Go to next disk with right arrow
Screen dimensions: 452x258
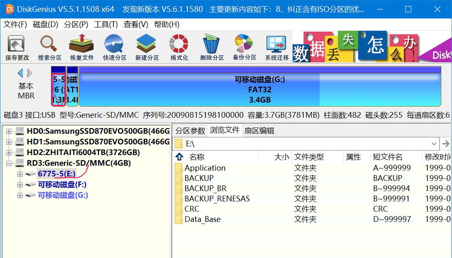(30, 73)
